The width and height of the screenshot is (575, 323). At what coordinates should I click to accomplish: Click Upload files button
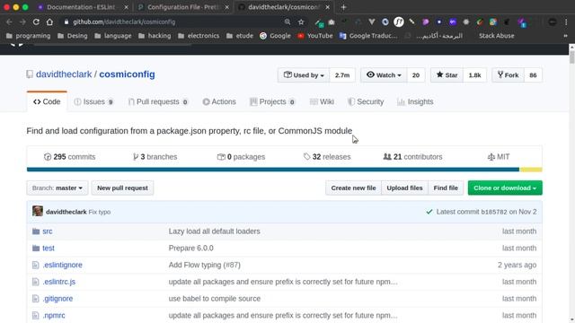(404, 188)
